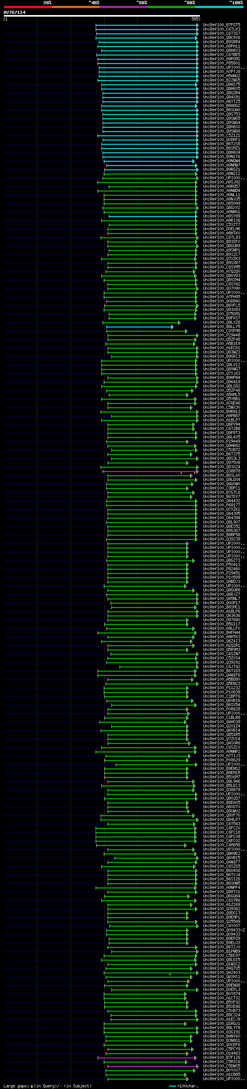The width and height of the screenshot is (247, 1089).
Task: Open the UniRef100_A7PTJ8 hit label
Action: pos(222,72)
